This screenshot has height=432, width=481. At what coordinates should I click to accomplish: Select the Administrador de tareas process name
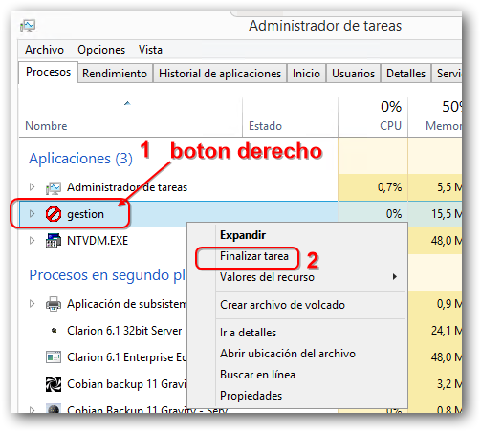[x=127, y=187]
